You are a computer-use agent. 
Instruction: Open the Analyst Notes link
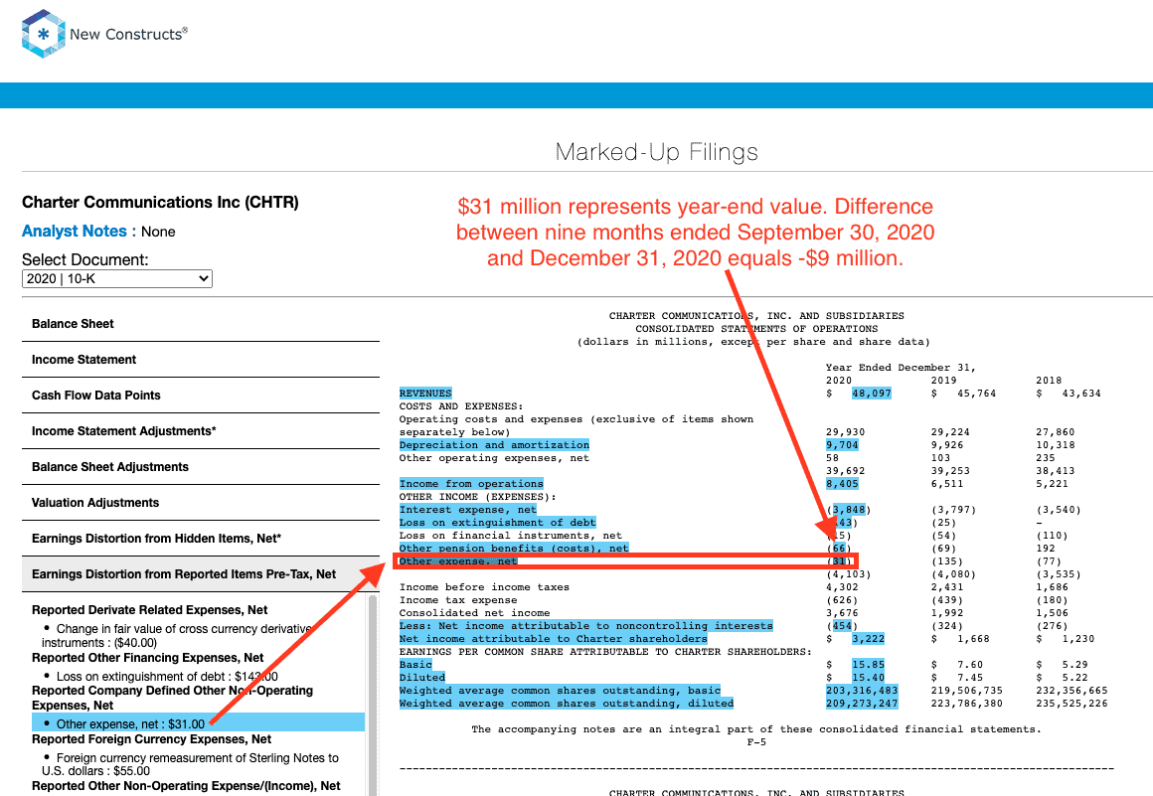(x=75, y=231)
